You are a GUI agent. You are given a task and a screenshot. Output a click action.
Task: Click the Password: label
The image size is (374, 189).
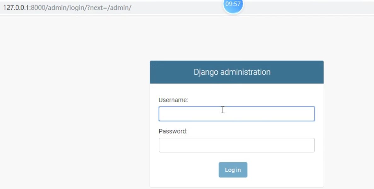point(173,131)
